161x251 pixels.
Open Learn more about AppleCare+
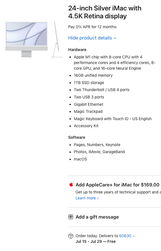87,198
